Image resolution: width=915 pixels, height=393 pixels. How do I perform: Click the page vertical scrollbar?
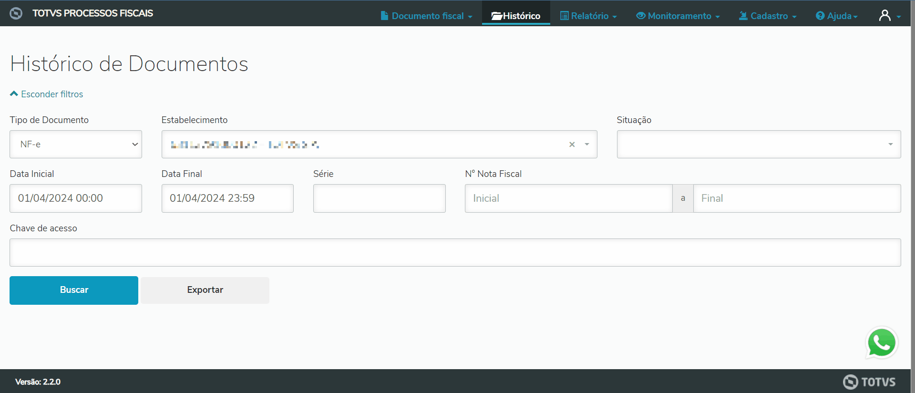pos(913,196)
